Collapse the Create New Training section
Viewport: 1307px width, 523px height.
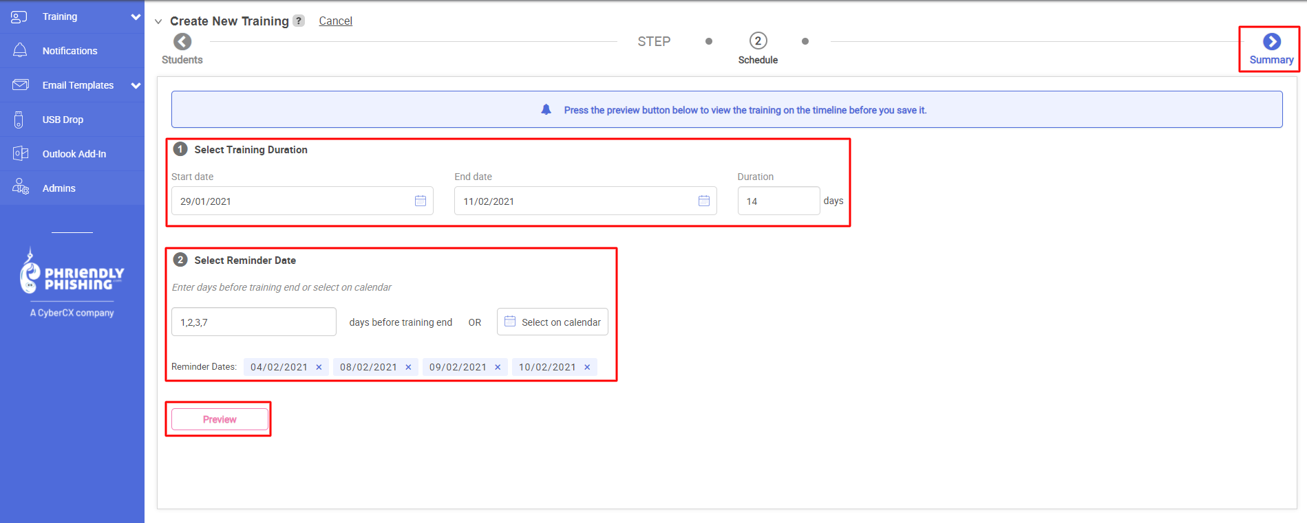click(158, 21)
